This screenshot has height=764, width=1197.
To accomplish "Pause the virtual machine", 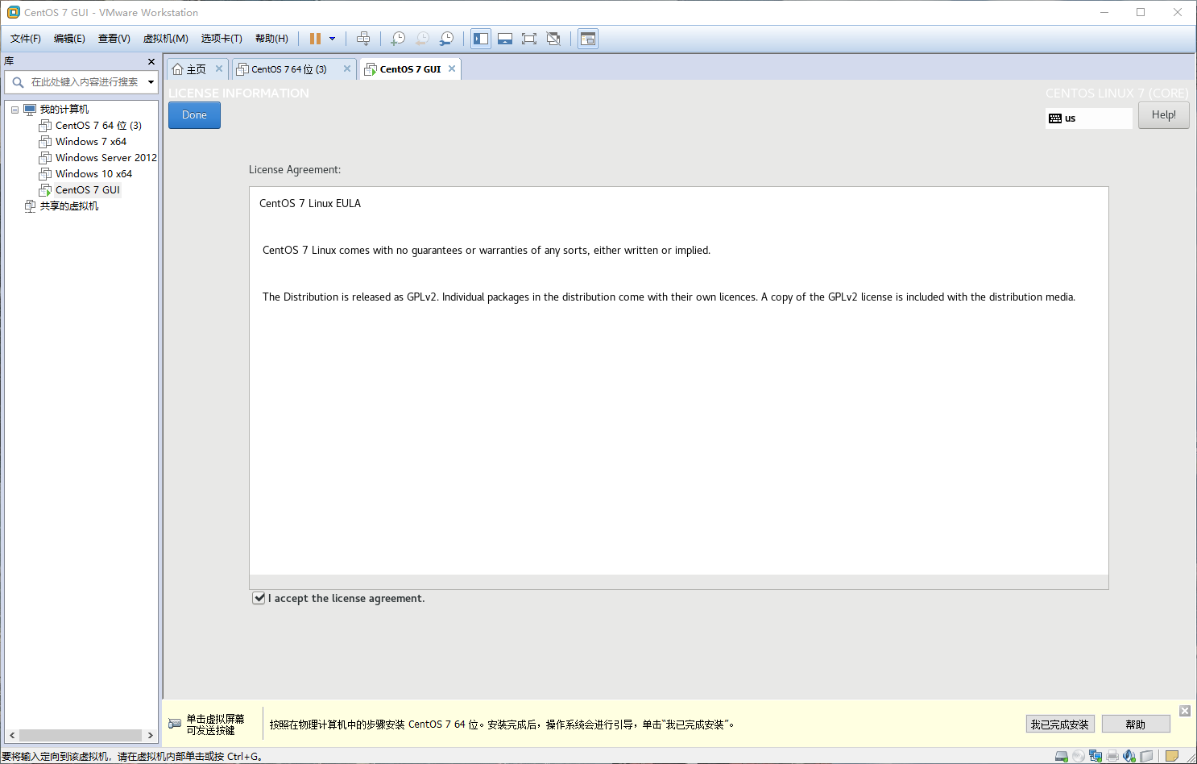I will (x=315, y=39).
